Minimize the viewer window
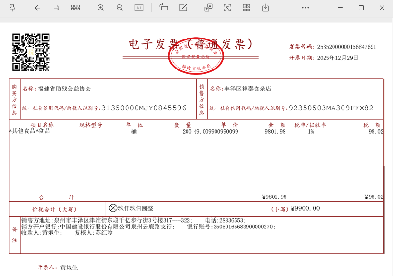393x276 pixels. coord(341,8)
